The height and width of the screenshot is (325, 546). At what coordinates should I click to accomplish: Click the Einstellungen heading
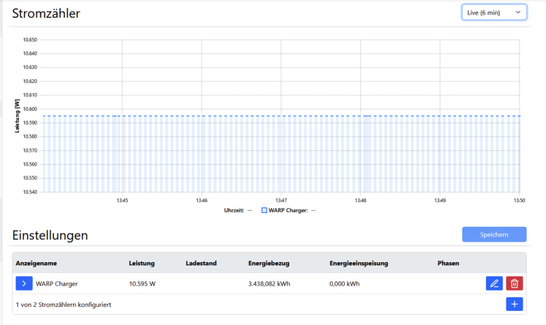tap(50, 235)
